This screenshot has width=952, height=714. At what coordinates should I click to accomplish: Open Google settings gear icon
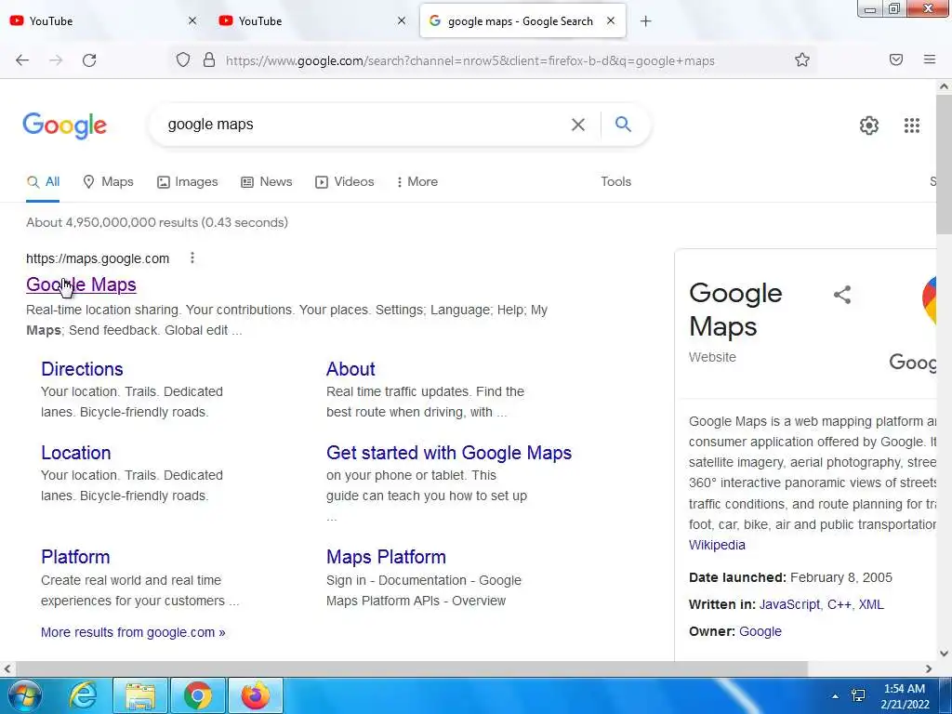(x=869, y=126)
